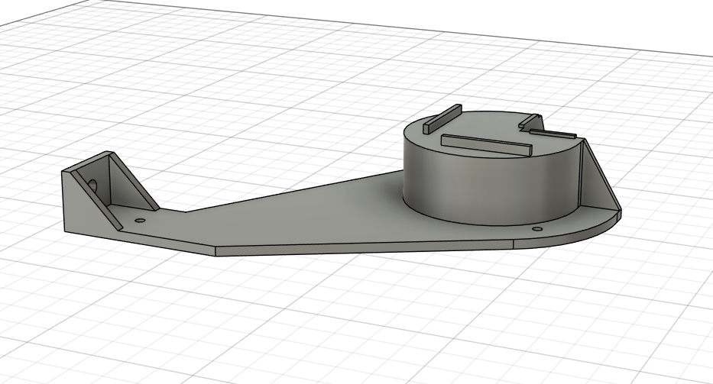The image size is (713, 384).
Task: Pick the small hole in base plate near left bracket
Action: point(140,221)
